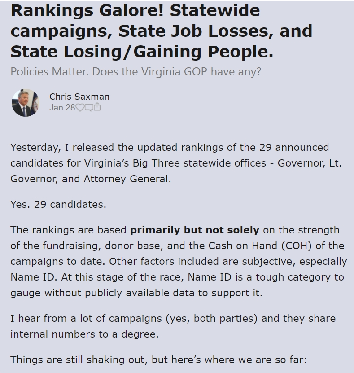The width and height of the screenshot is (354, 373).
Task: Open Chris Saxman's profile photo
Action: point(26,103)
